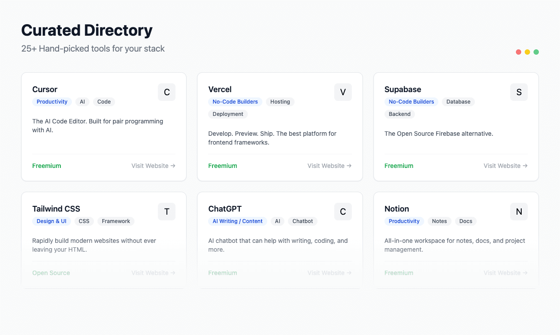Toggle the Productivity tag on the Cursor card

click(52, 102)
